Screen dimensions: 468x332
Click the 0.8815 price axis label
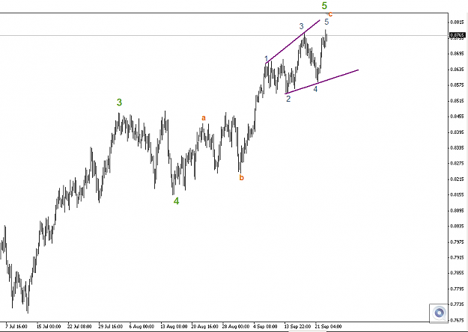pos(457,22)
